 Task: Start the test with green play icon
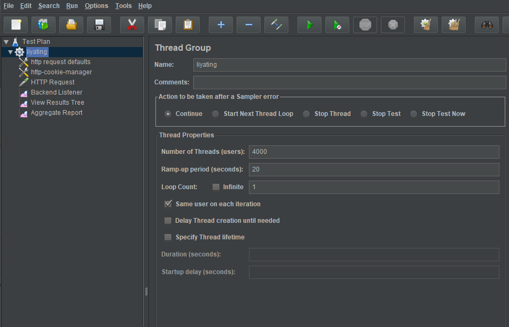310,25
